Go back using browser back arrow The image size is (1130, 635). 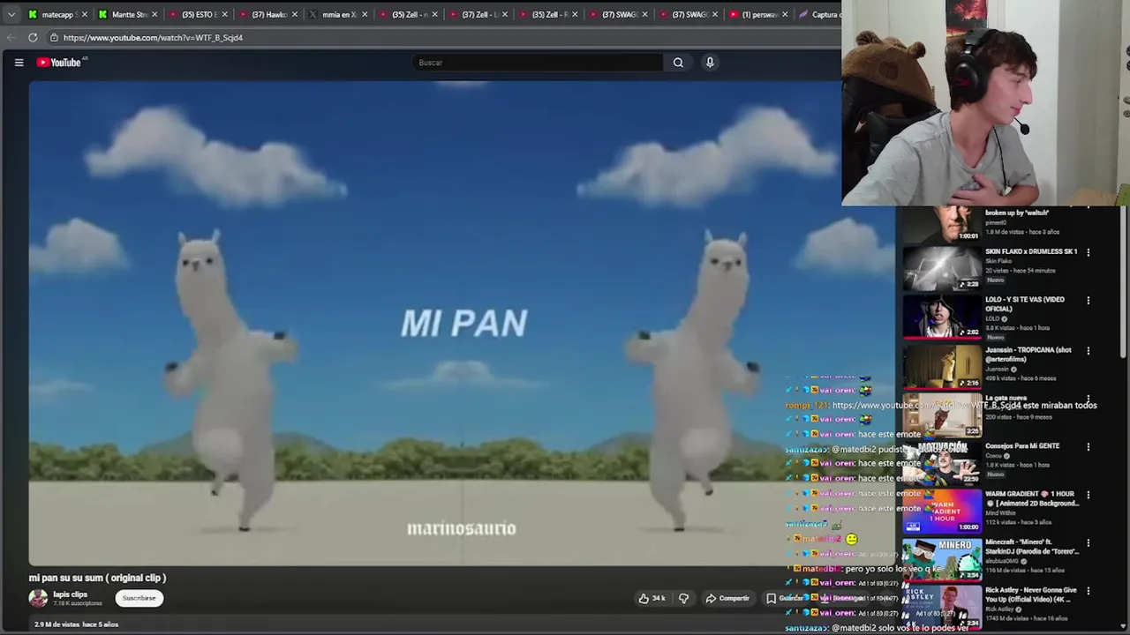(11, 37)
